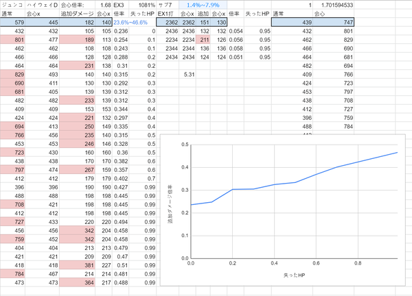Select the cell with value 2362 under EX1打

[168, 23]
